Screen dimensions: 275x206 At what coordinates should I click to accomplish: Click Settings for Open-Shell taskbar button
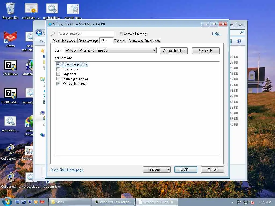click(157, 202)
